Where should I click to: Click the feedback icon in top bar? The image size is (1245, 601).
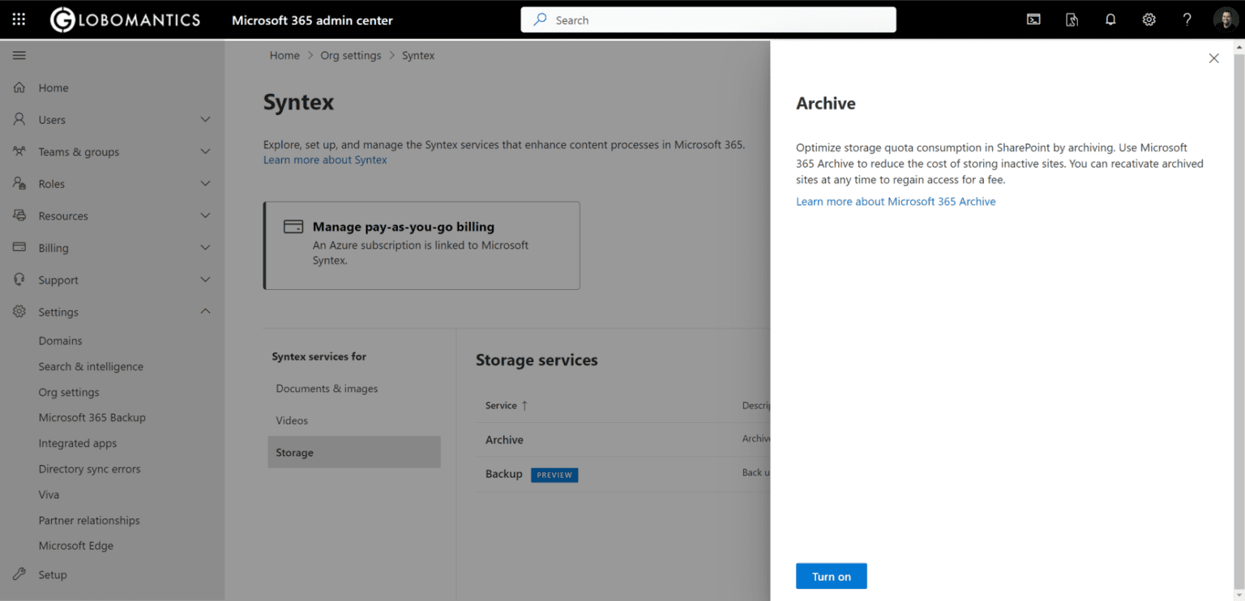(1072, 19)
